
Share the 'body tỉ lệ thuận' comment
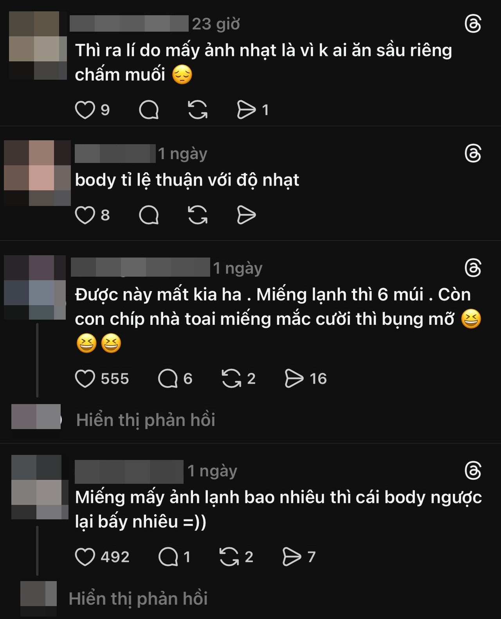[247, 215]
